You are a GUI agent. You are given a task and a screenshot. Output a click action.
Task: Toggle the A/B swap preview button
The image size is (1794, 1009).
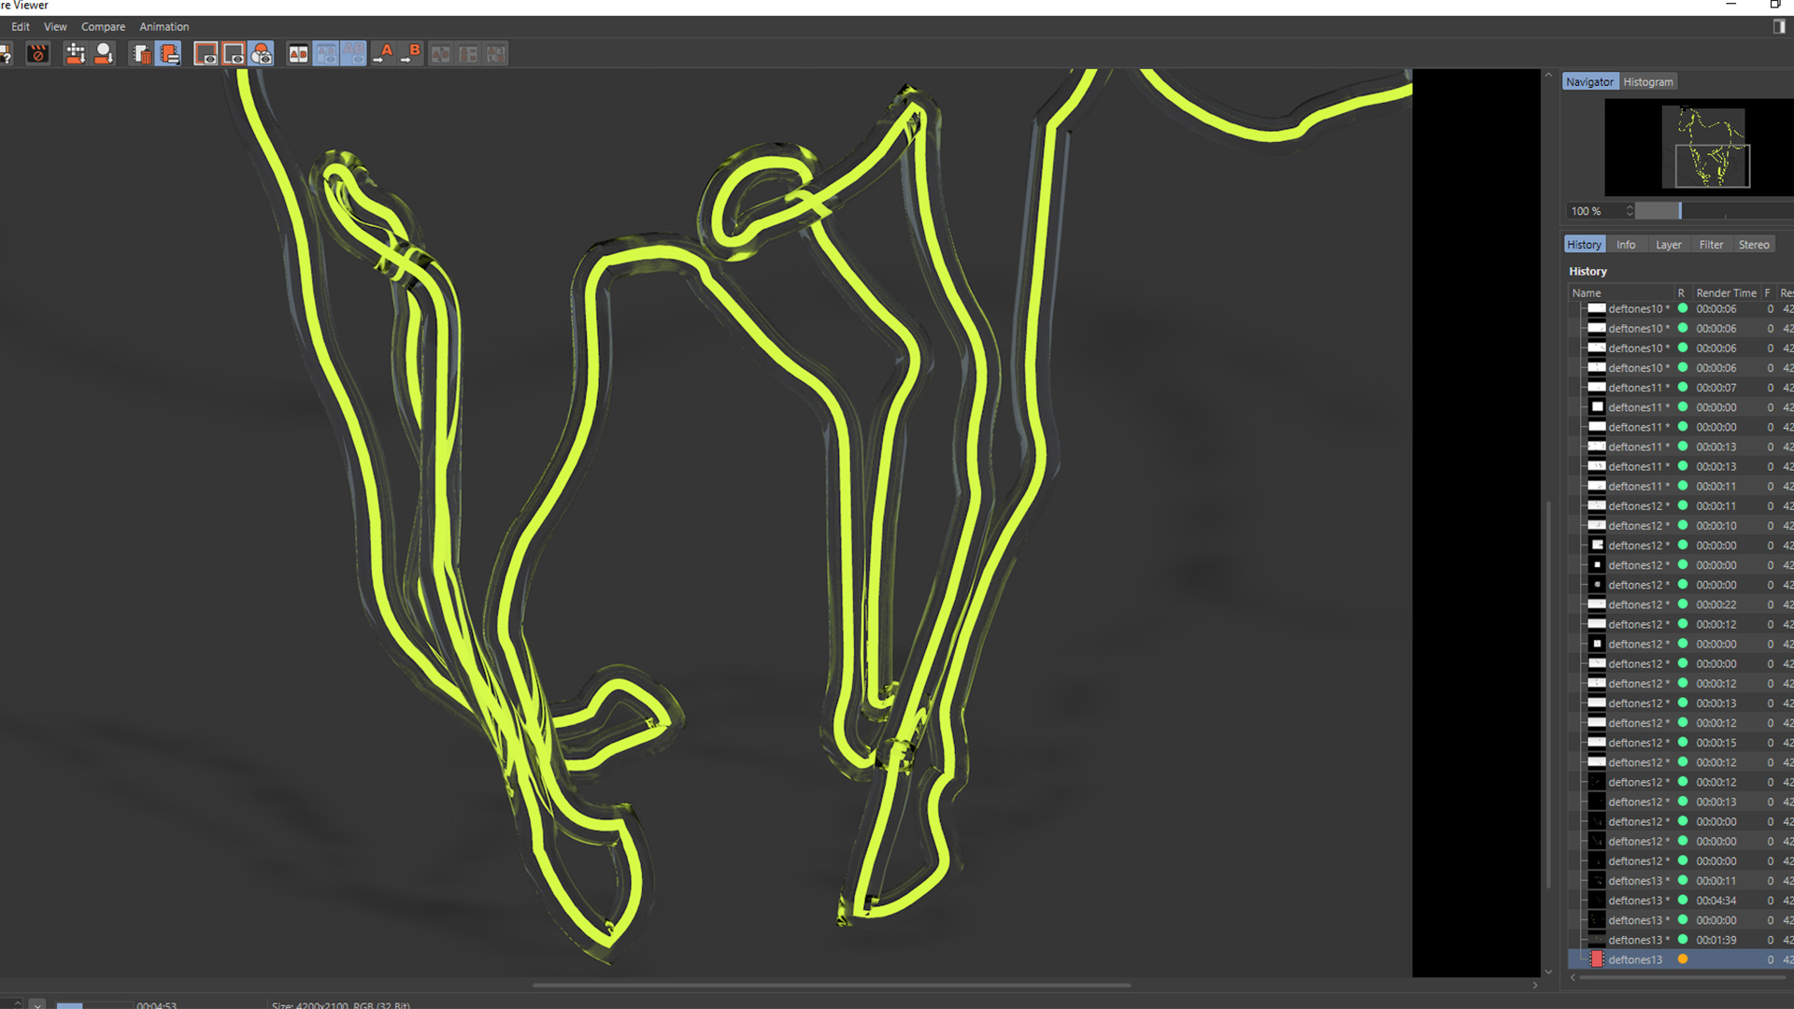326,54
